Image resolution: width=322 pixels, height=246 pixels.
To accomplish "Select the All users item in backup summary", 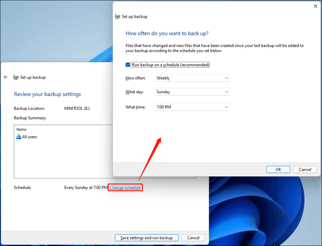I will click(26, 137).
